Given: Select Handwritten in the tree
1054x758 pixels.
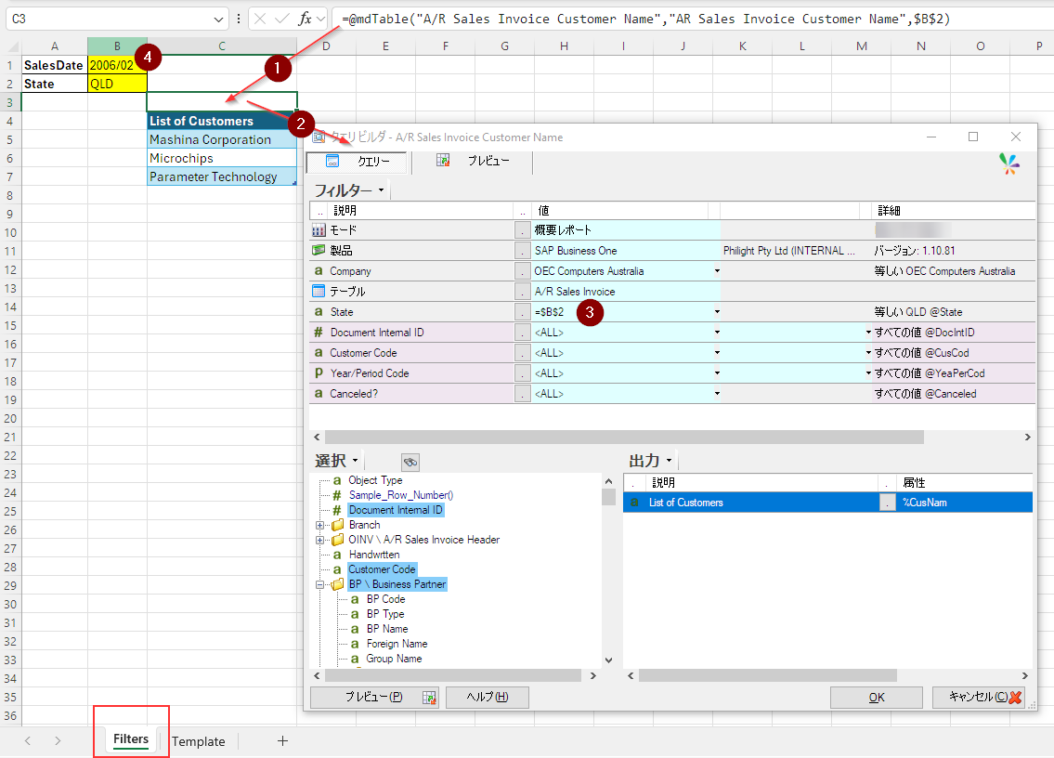Looking at the screenshot, I should click(373, 555).
